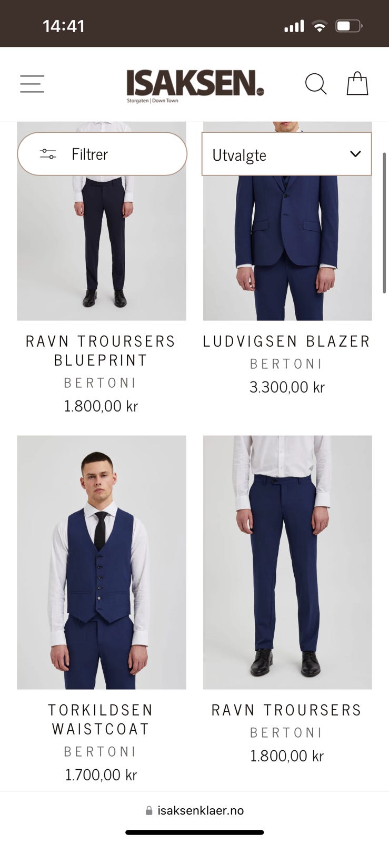389x843 pixels.
Task: Tap the isaksenklaer.no address bar
Action: coord(195,810)
